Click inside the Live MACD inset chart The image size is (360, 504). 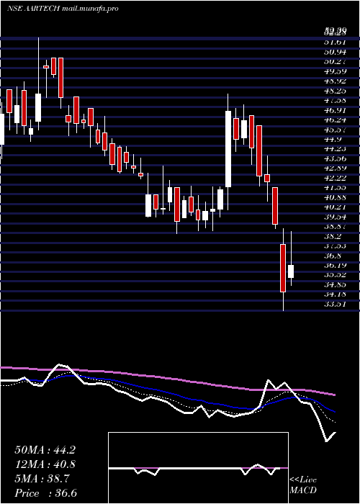198,468
